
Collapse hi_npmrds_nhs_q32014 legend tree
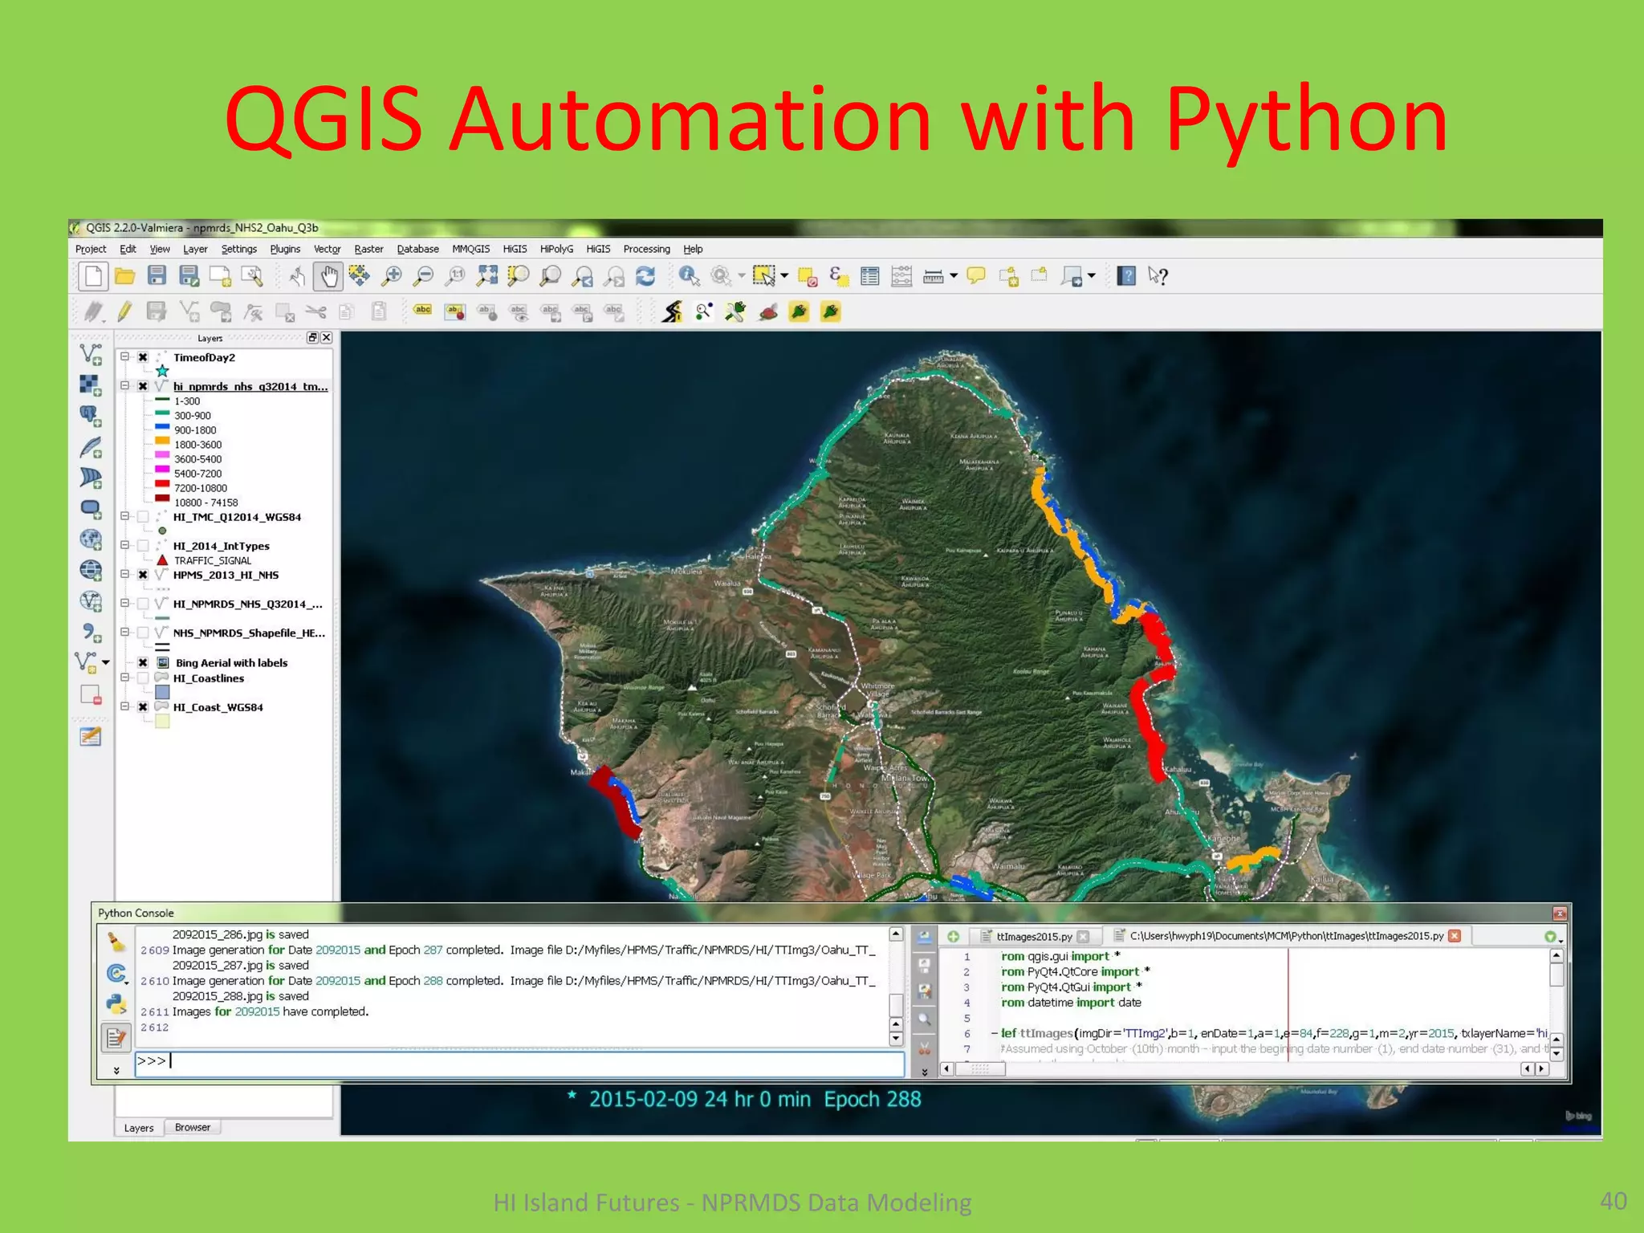click(x=124, y=385)
